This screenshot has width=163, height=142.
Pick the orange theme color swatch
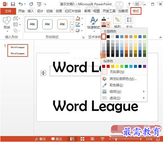pyautogui.click(x=126, y=37)
